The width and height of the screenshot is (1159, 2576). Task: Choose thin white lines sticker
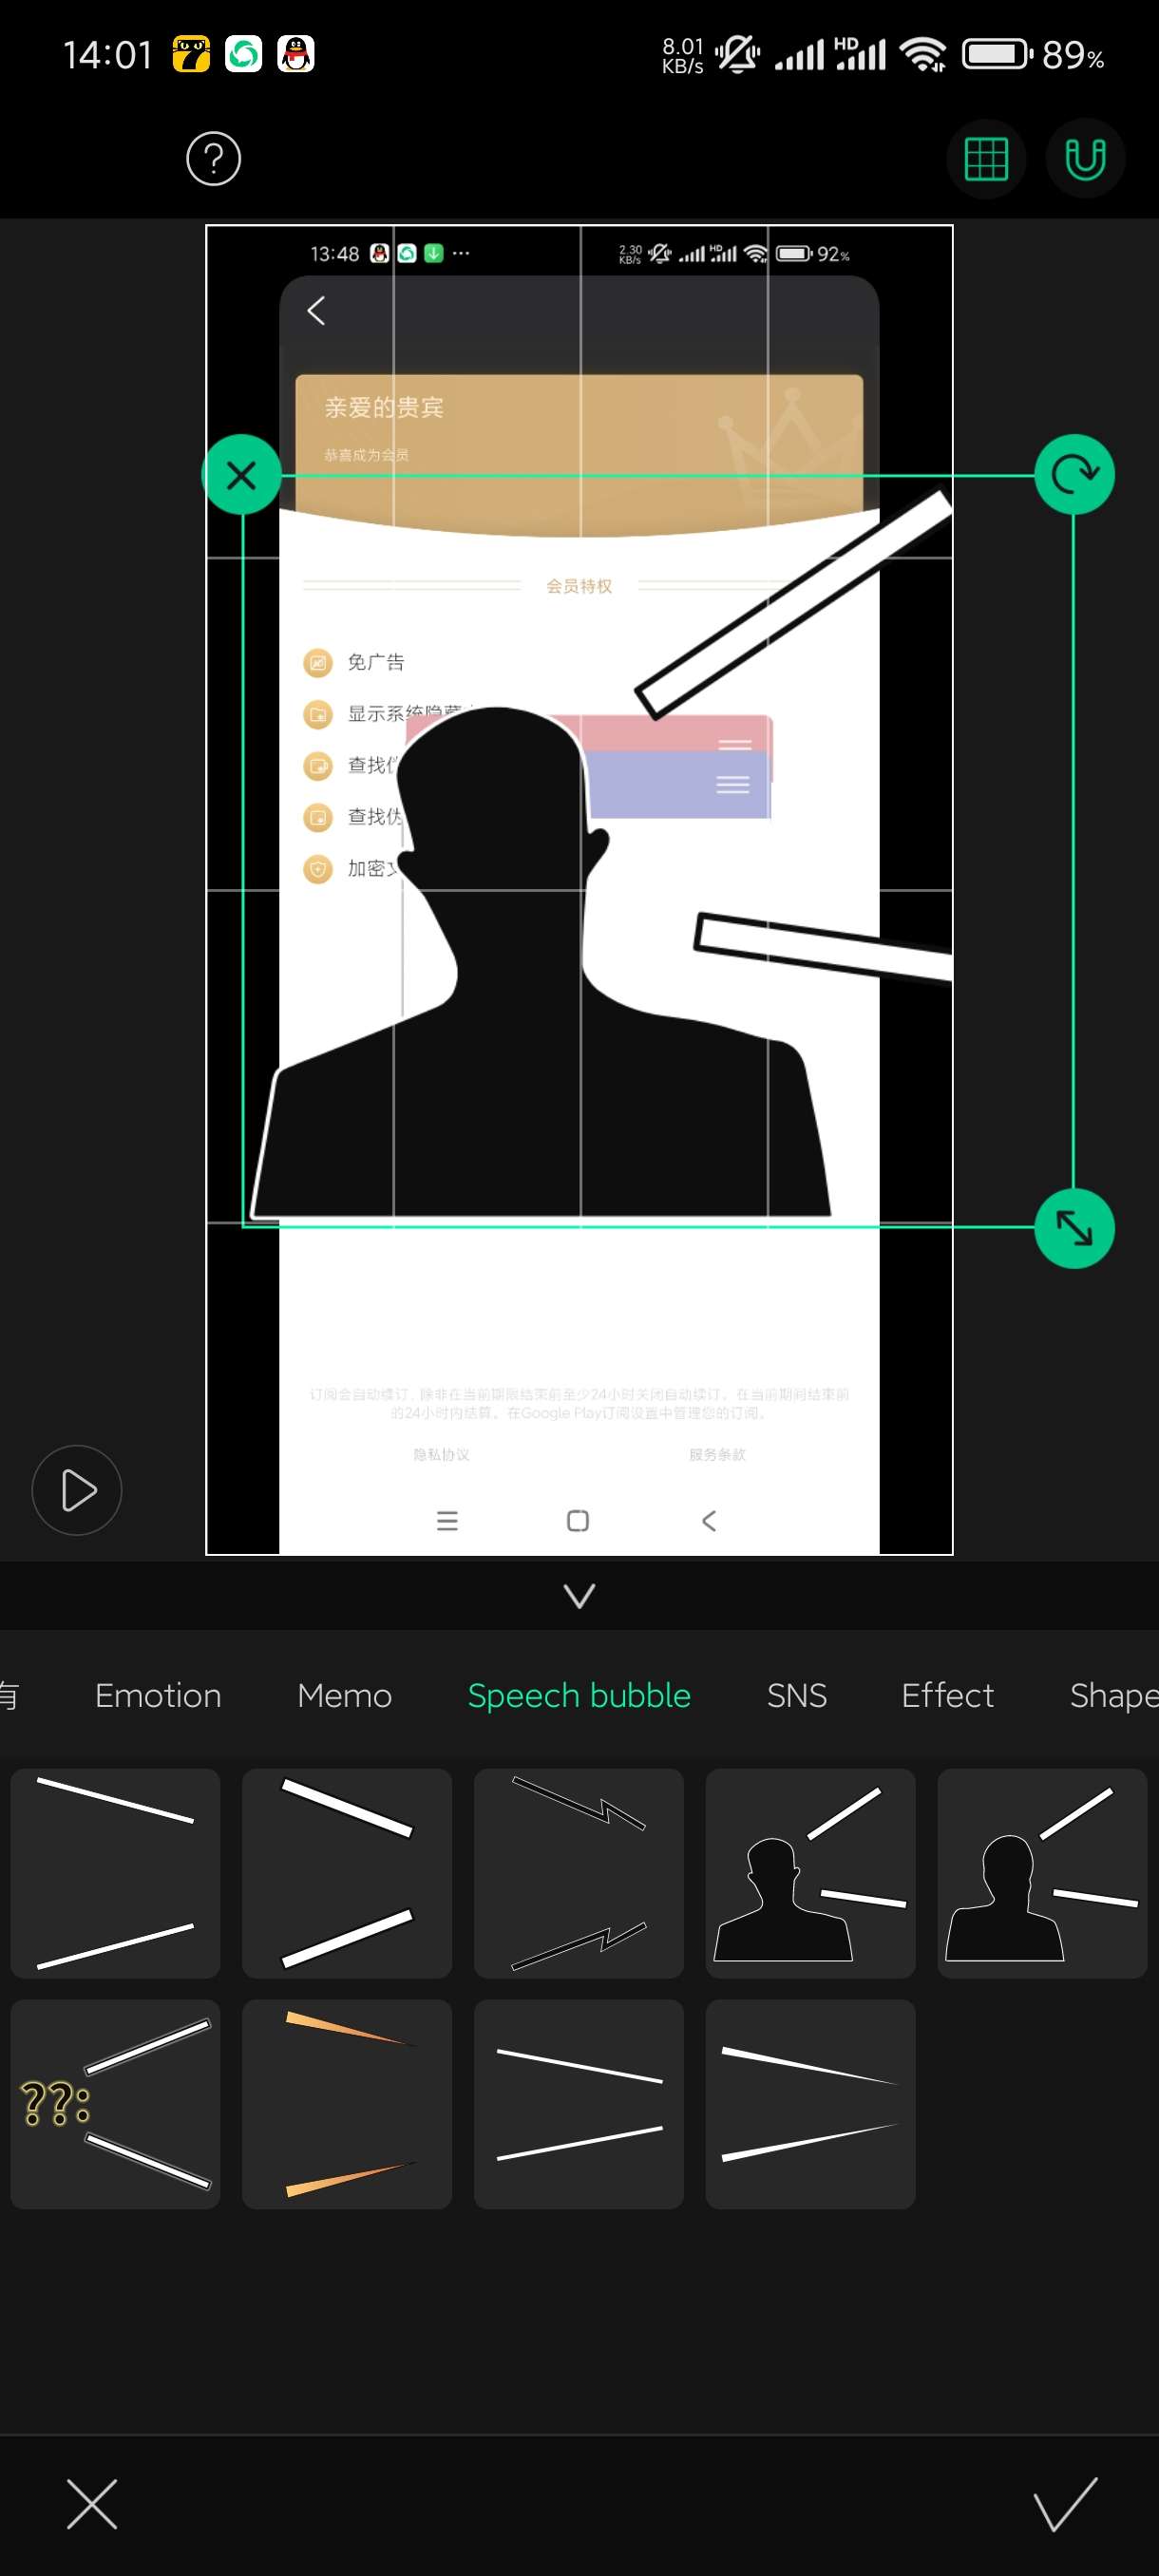(115, 1873)
